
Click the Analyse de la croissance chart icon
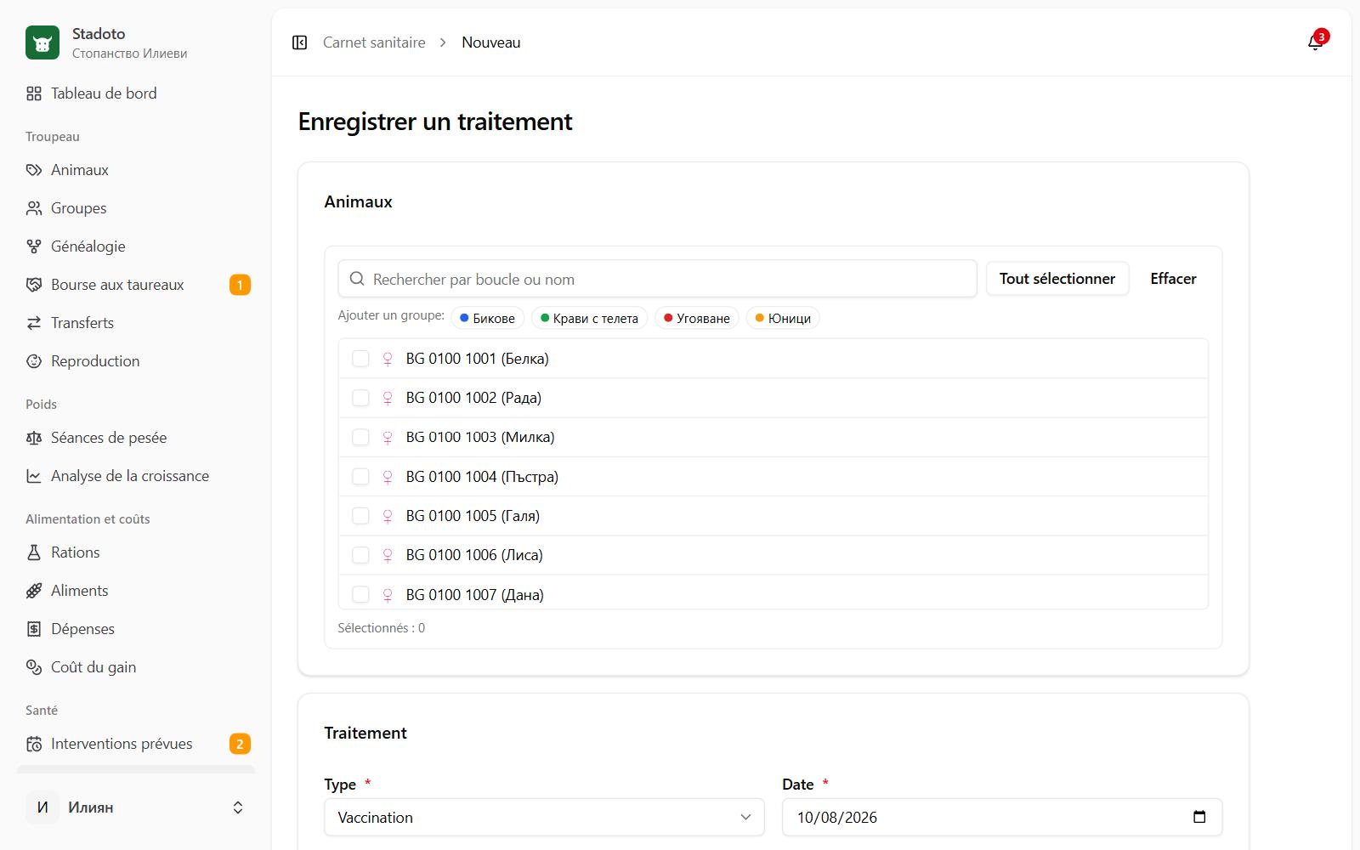(x=34, y=476)
